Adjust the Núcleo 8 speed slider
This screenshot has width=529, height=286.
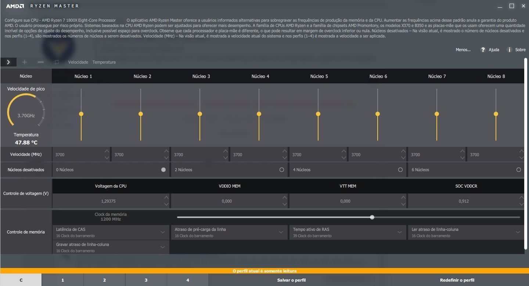(496, 114)
